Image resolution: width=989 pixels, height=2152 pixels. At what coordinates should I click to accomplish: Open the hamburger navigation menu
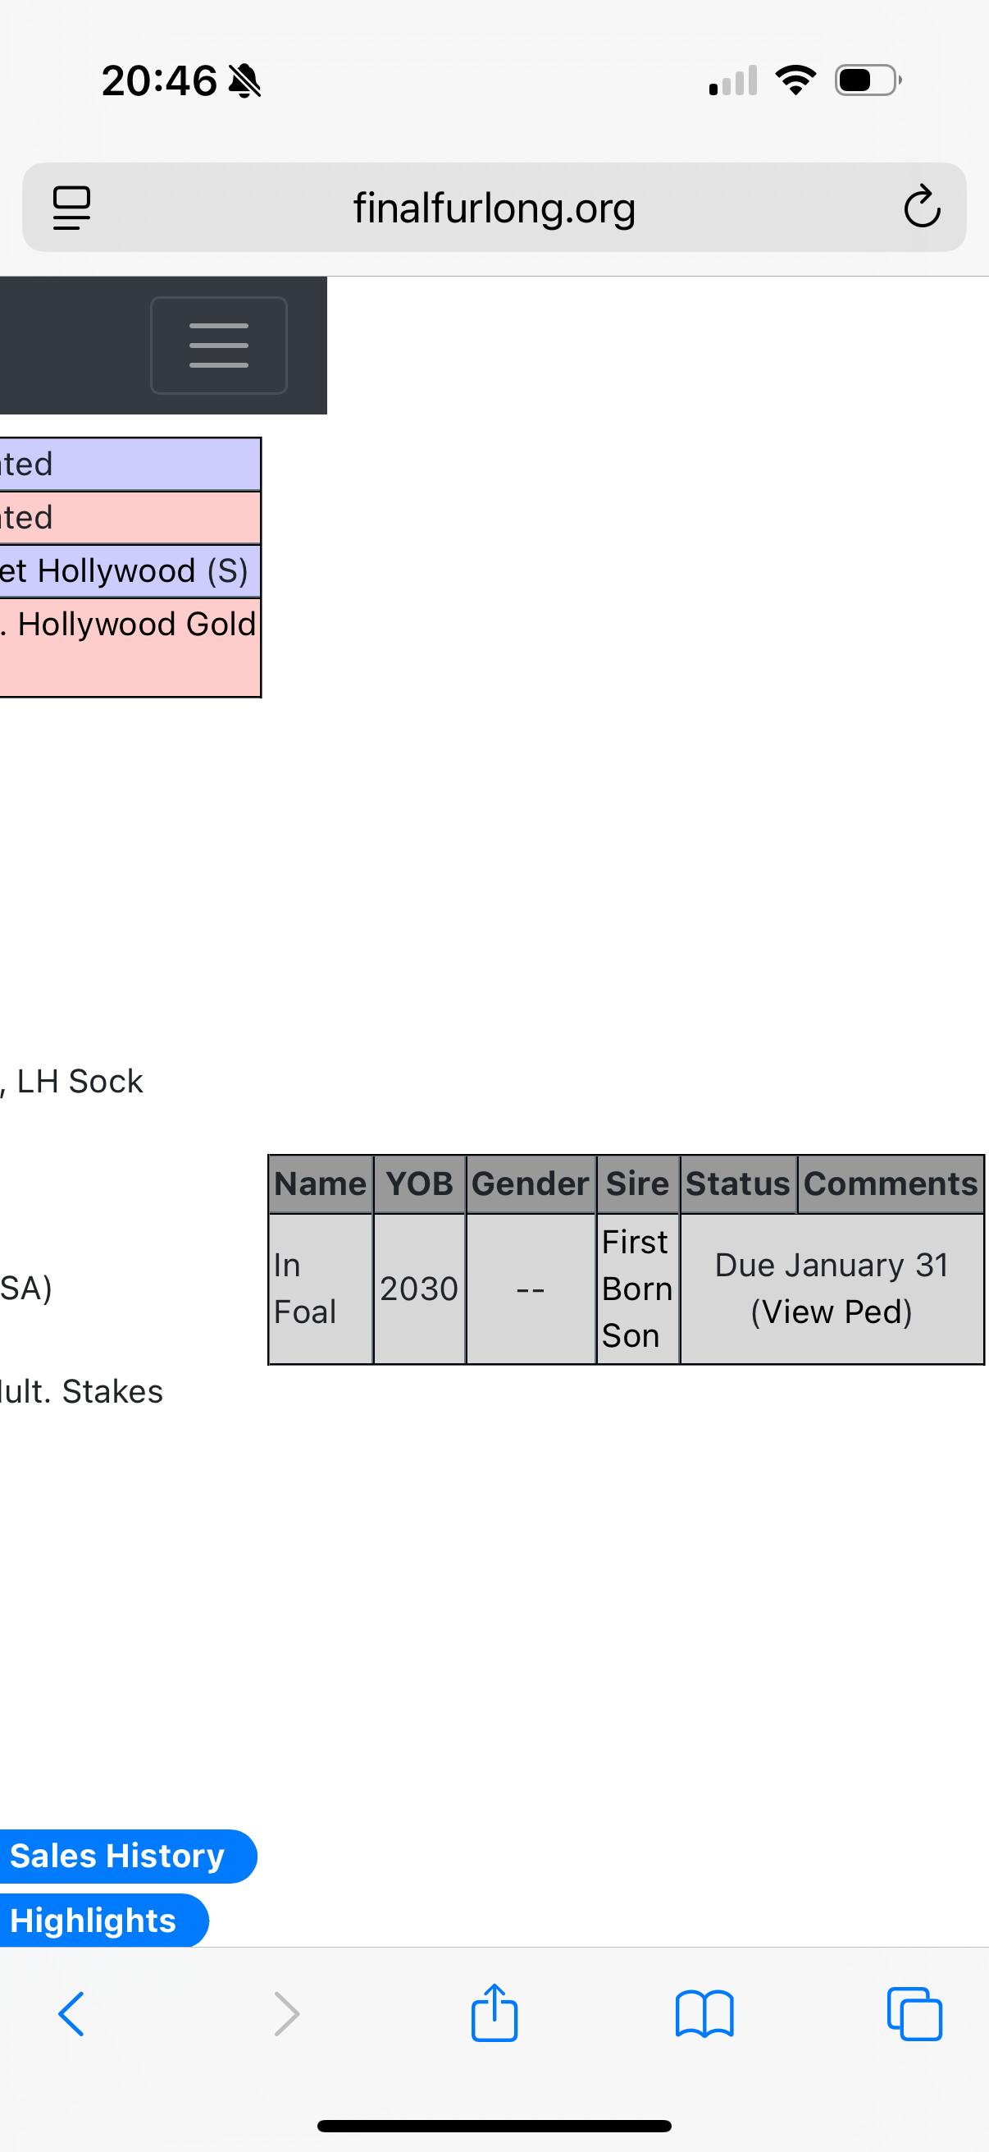[219, 345]
